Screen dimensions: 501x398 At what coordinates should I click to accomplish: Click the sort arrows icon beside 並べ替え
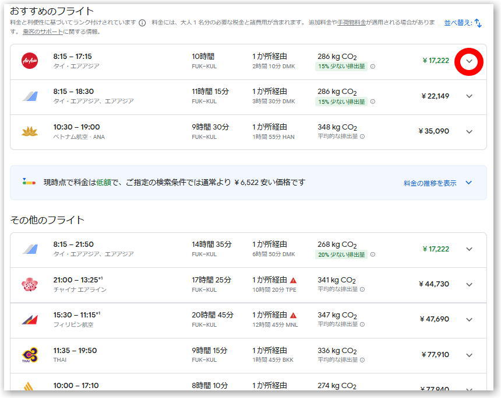point(478,23)
